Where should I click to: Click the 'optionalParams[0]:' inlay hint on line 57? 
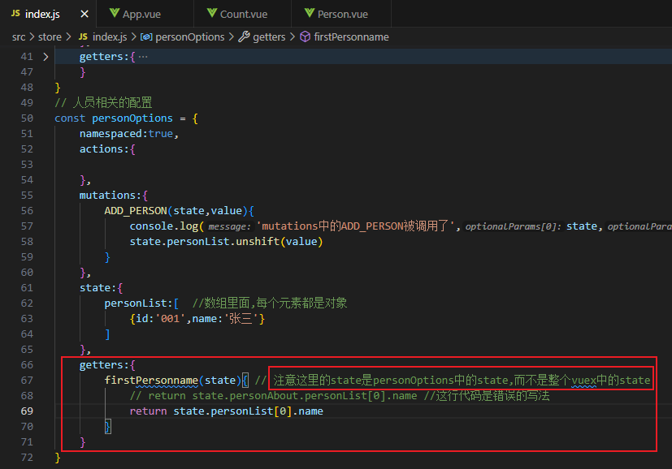(x=514, y=227)
